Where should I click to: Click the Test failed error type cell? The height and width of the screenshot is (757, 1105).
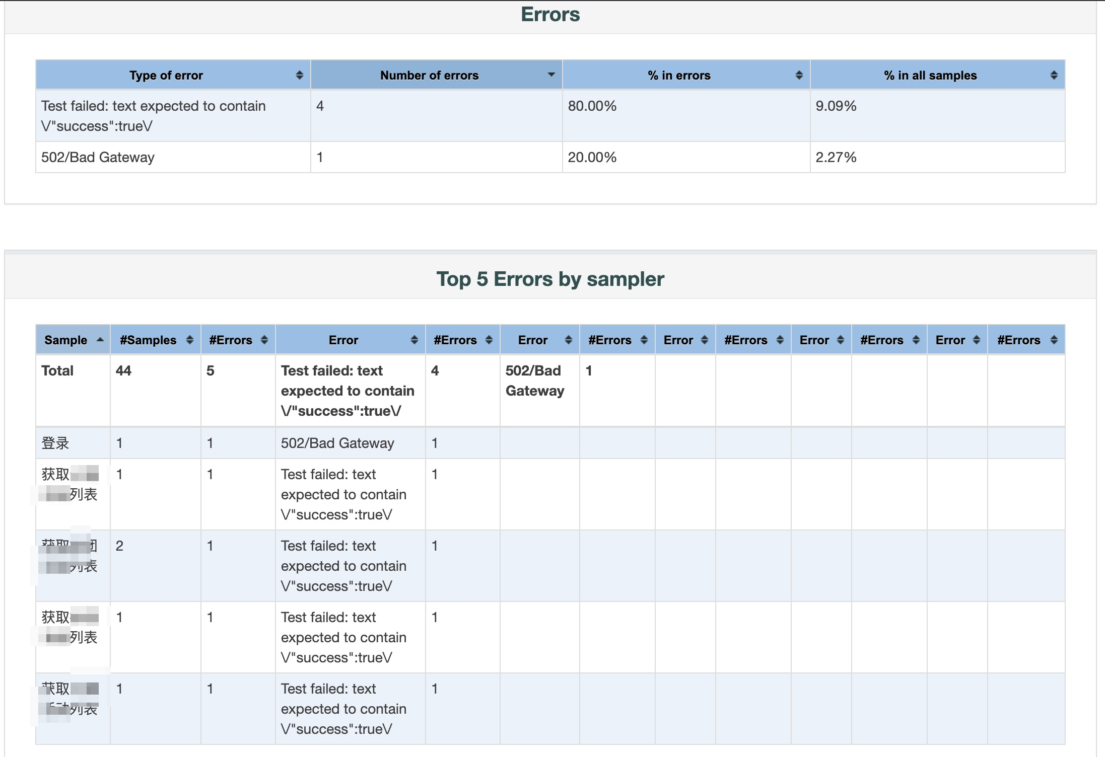[x=153, y=116]
